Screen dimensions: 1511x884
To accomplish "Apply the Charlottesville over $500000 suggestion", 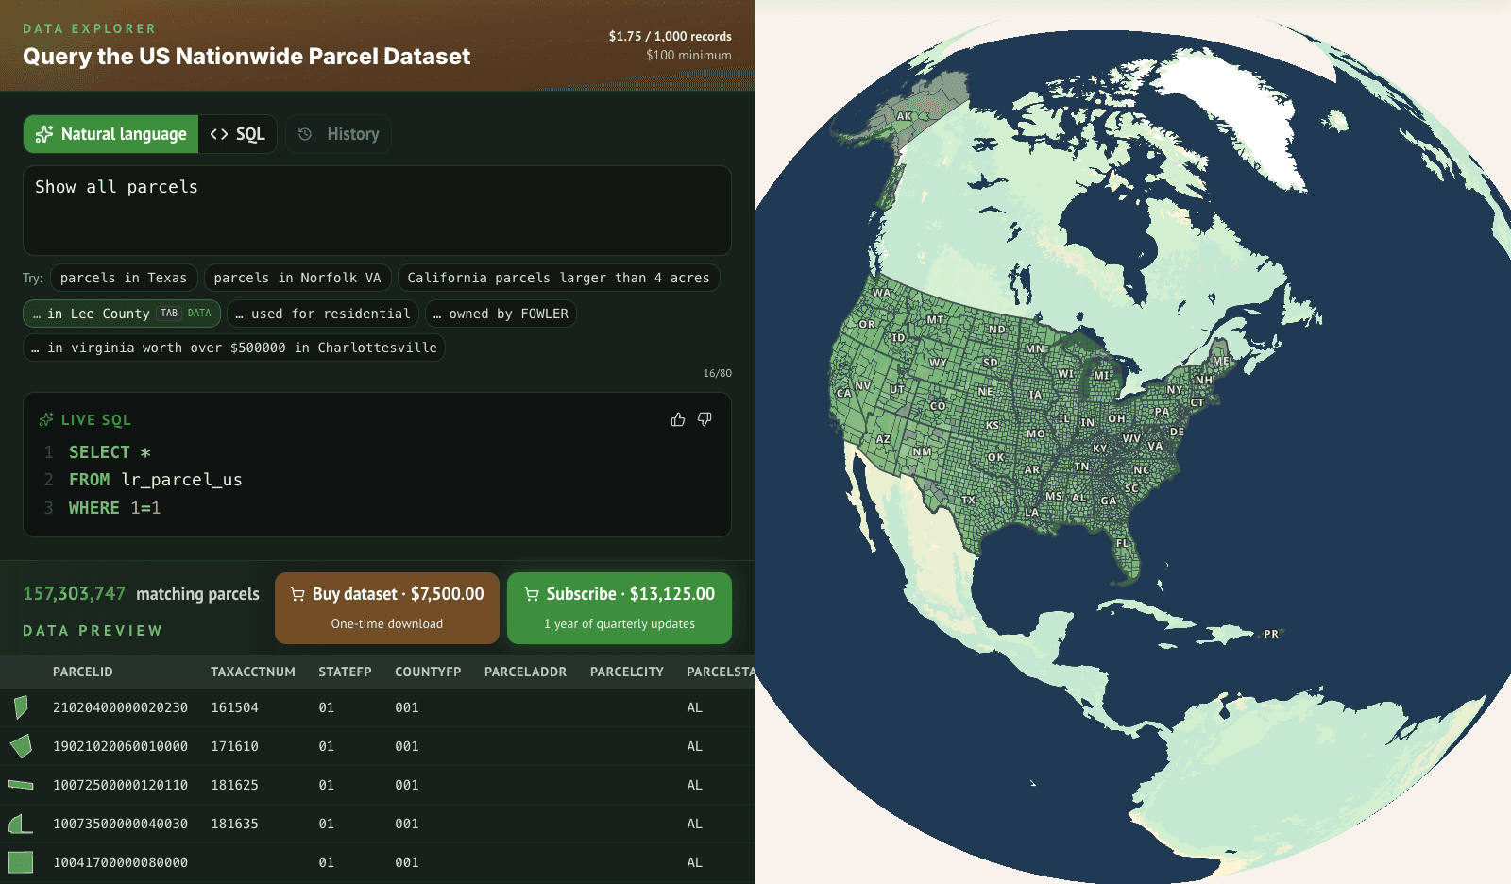I will click(234, 348).
